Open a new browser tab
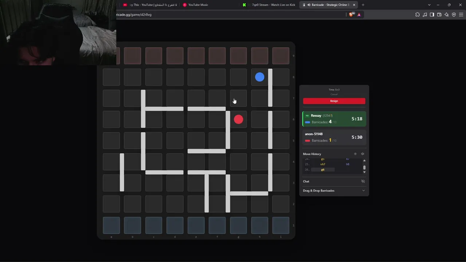Viewport: 466px width, 262px height. (363, 5)
